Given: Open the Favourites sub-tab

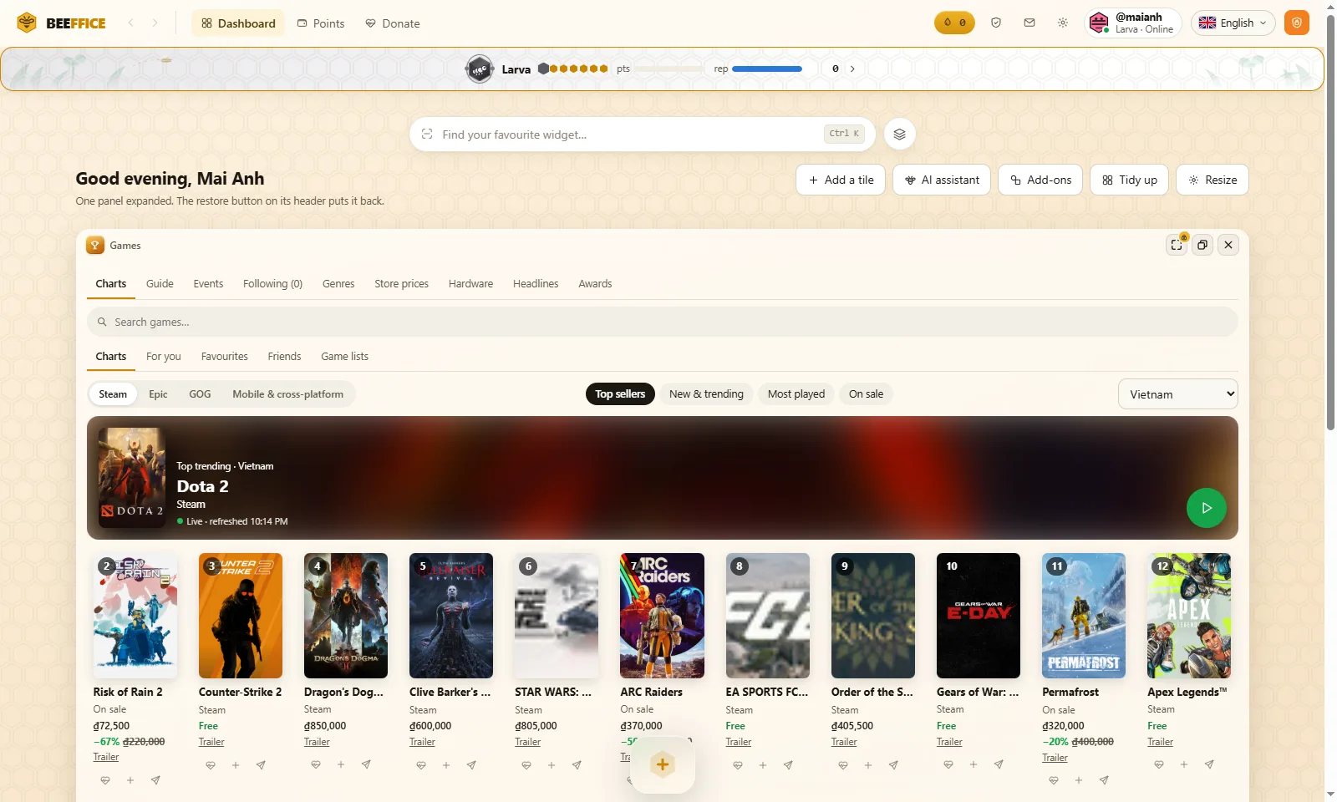Looking at the screenshot, I should coord(224,357).
